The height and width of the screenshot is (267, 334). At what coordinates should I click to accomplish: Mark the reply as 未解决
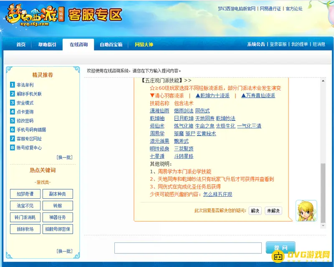[273, 211]
